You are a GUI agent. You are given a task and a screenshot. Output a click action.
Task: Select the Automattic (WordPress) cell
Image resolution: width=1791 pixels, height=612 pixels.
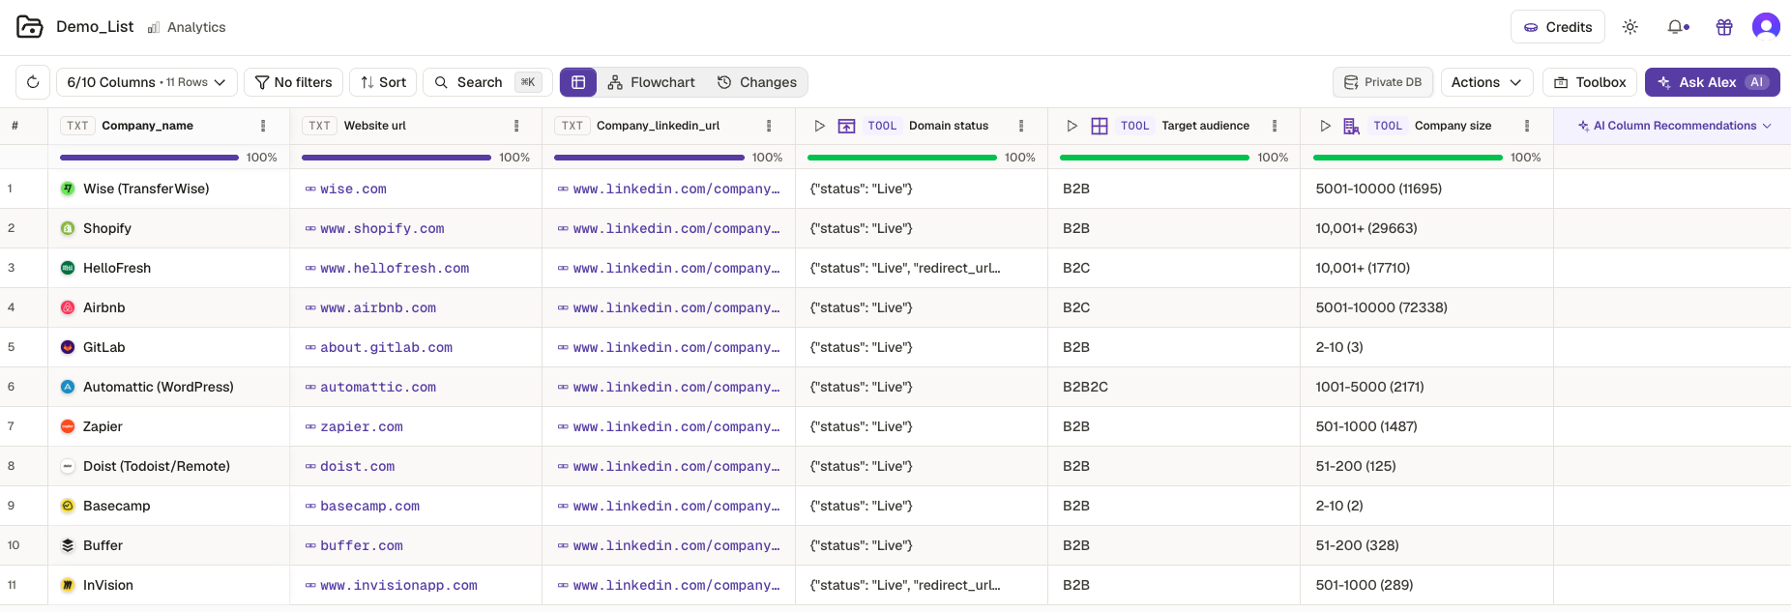tap(169, 387)
